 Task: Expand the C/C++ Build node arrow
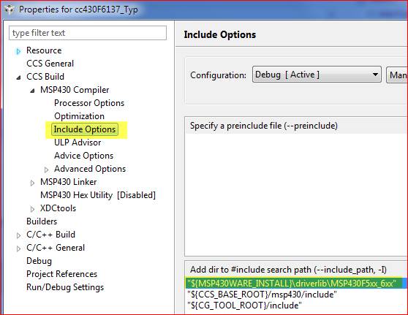tap(18, 235)
